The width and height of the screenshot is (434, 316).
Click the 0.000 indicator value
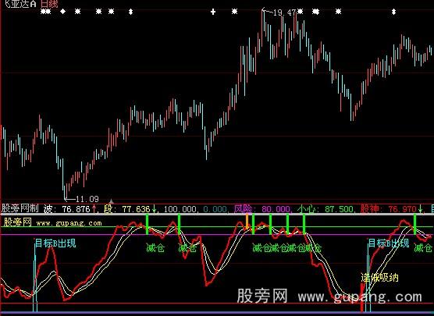215,209
